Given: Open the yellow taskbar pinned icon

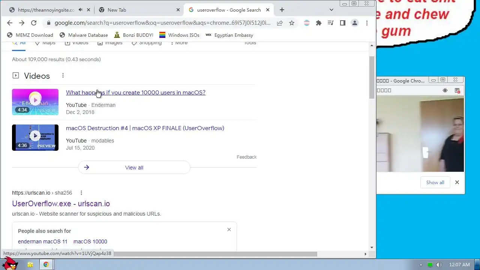Looking at the screenshot, I should (x=30, y=265).
